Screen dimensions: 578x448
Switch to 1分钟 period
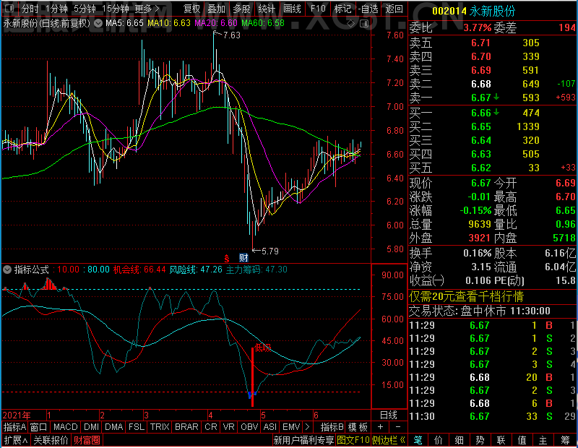(56, 9)
